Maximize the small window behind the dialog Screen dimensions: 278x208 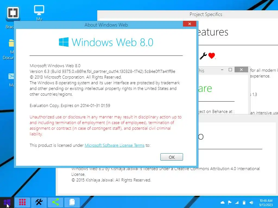point(230,70)
